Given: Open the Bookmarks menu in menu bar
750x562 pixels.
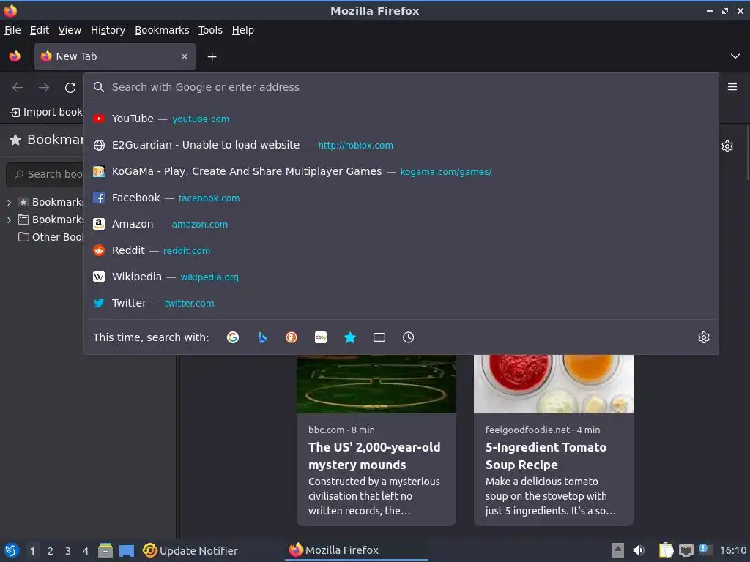Looking at the screenshot, I should (162, 30).
